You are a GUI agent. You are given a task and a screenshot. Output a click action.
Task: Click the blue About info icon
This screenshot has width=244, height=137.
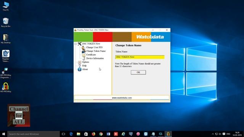pyautogui.click(x=80, y=69)
